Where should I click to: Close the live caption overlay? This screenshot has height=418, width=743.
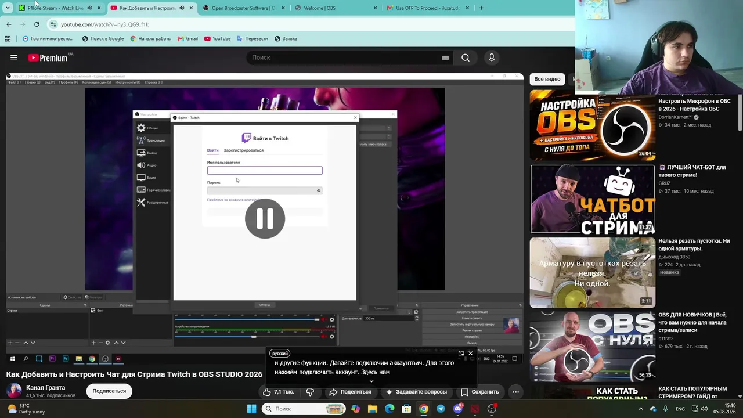[470, 353]
